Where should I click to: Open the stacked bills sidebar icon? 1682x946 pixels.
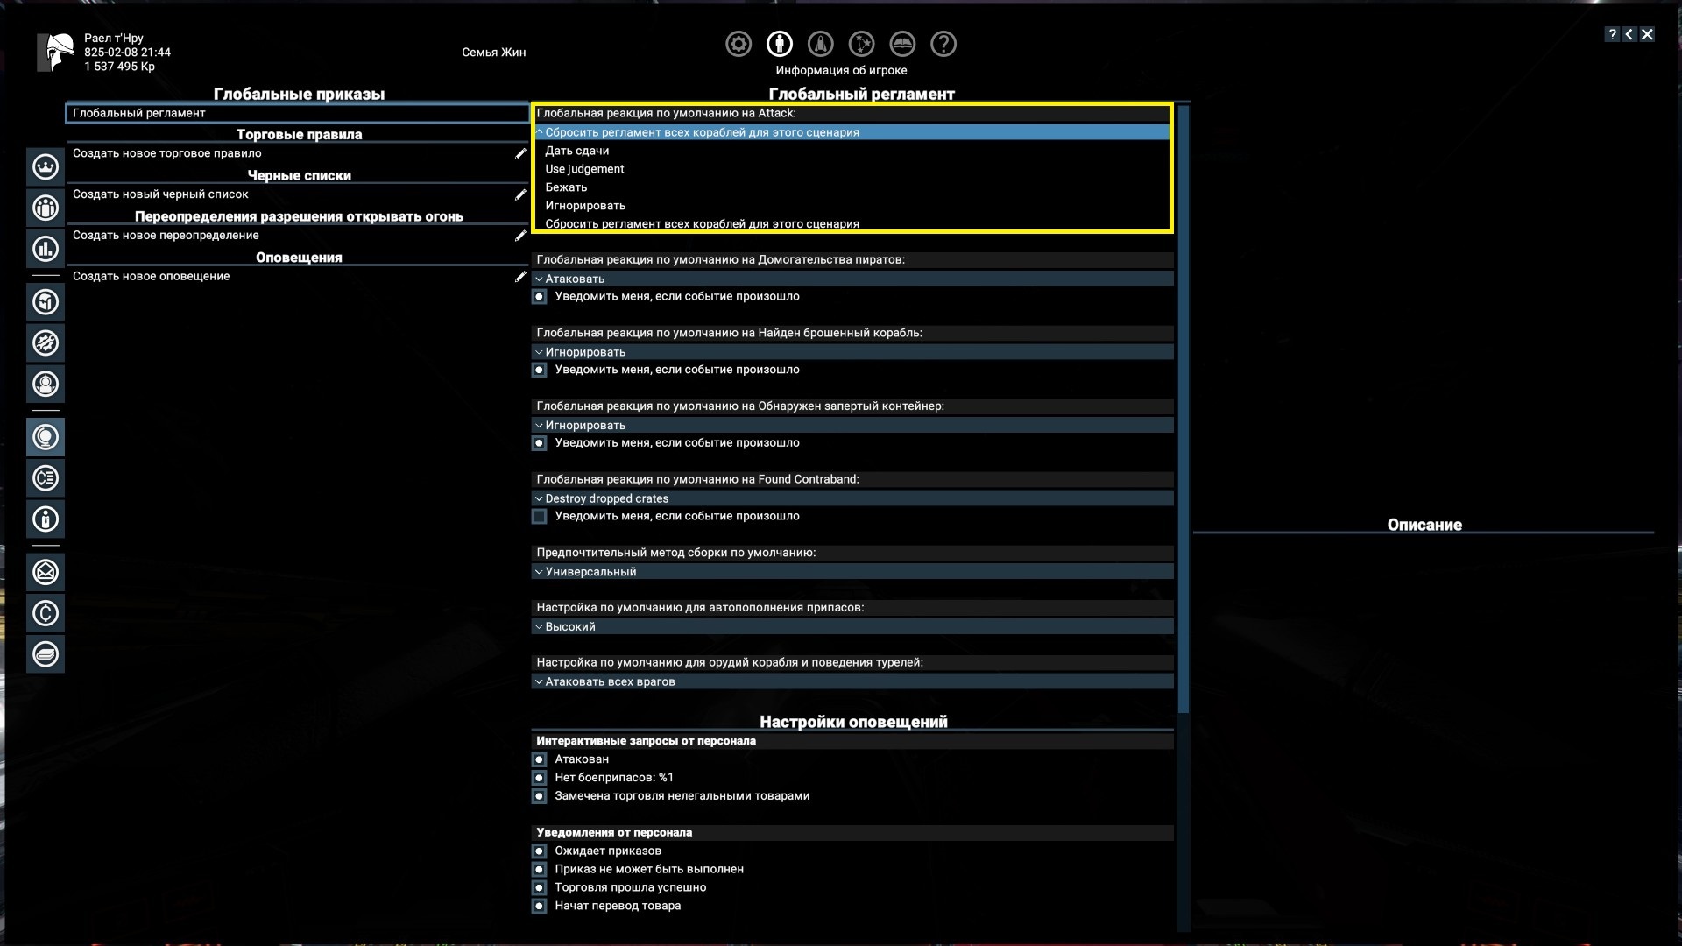click(x=46, y=654)
